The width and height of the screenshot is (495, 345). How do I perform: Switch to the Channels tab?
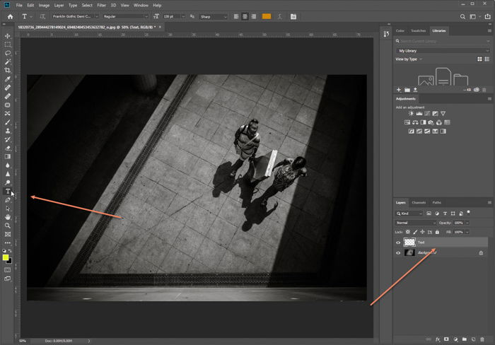(x=419, y=203)
